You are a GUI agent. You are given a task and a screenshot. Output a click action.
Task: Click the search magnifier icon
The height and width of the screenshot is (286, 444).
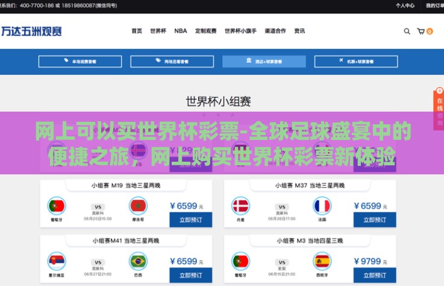[x=407, y=31]
